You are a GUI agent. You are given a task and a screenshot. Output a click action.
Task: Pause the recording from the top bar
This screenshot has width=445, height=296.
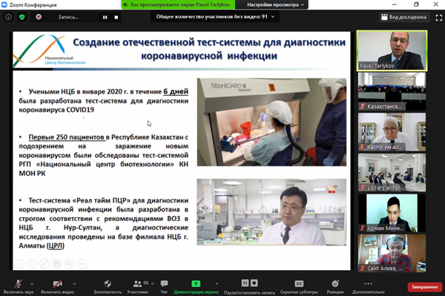(105, 17)
